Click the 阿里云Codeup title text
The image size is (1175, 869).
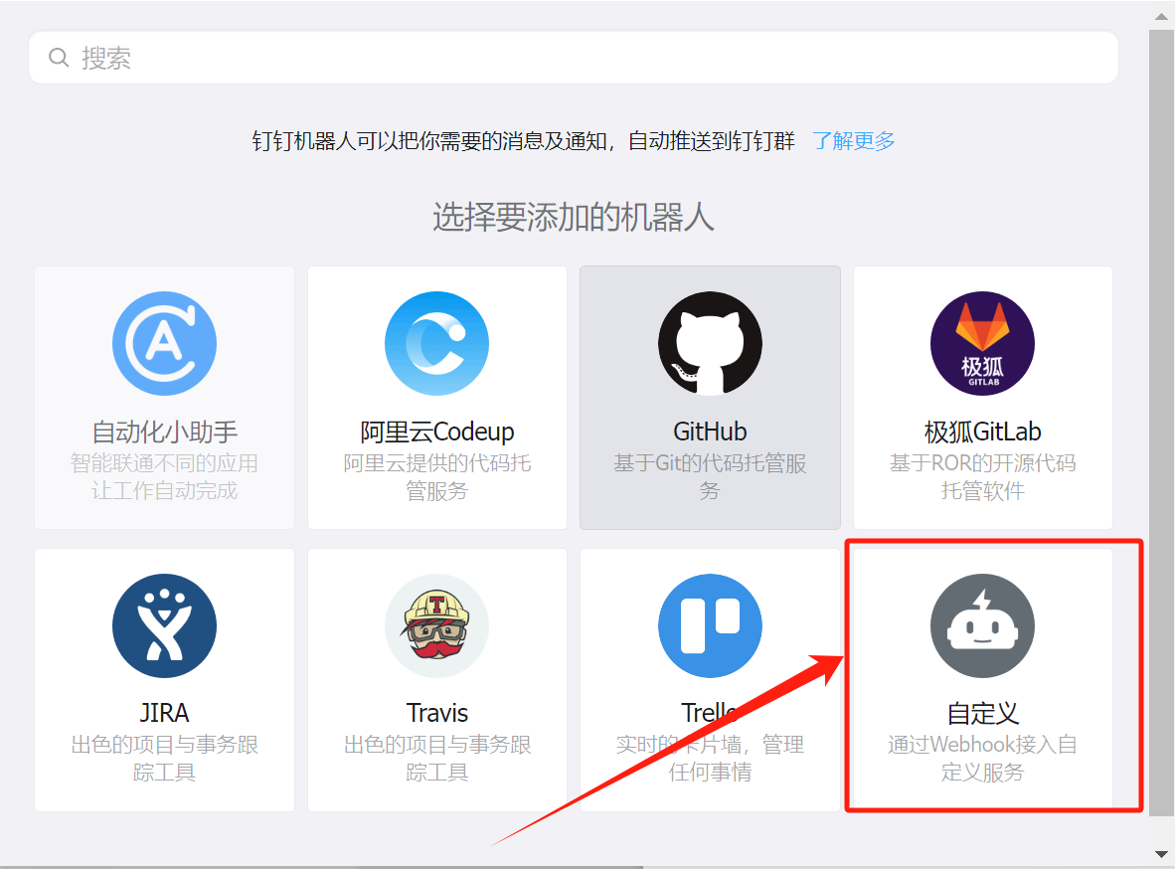(436, 432)
